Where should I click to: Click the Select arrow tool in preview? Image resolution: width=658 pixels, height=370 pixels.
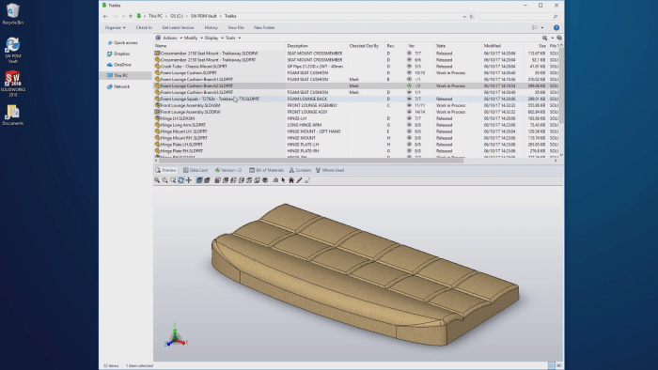coord(283,180)
